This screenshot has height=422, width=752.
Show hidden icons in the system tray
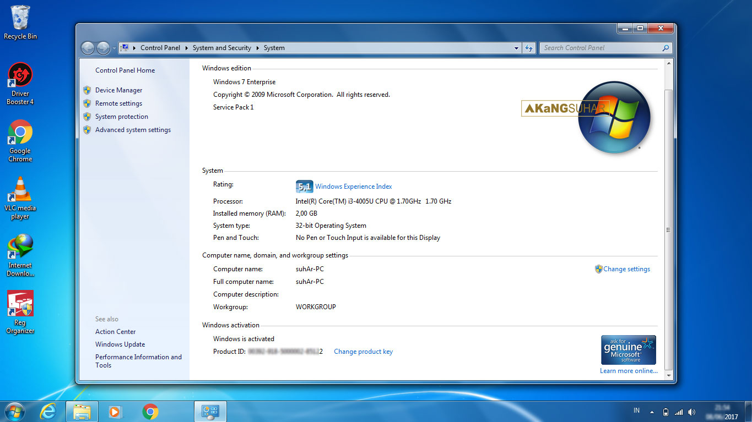(x=652, y=412)
